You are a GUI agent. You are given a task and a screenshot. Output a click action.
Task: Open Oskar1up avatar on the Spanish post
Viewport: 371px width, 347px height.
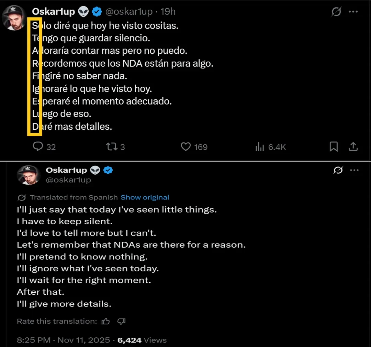pyautogui.click(x=14, y=17)
